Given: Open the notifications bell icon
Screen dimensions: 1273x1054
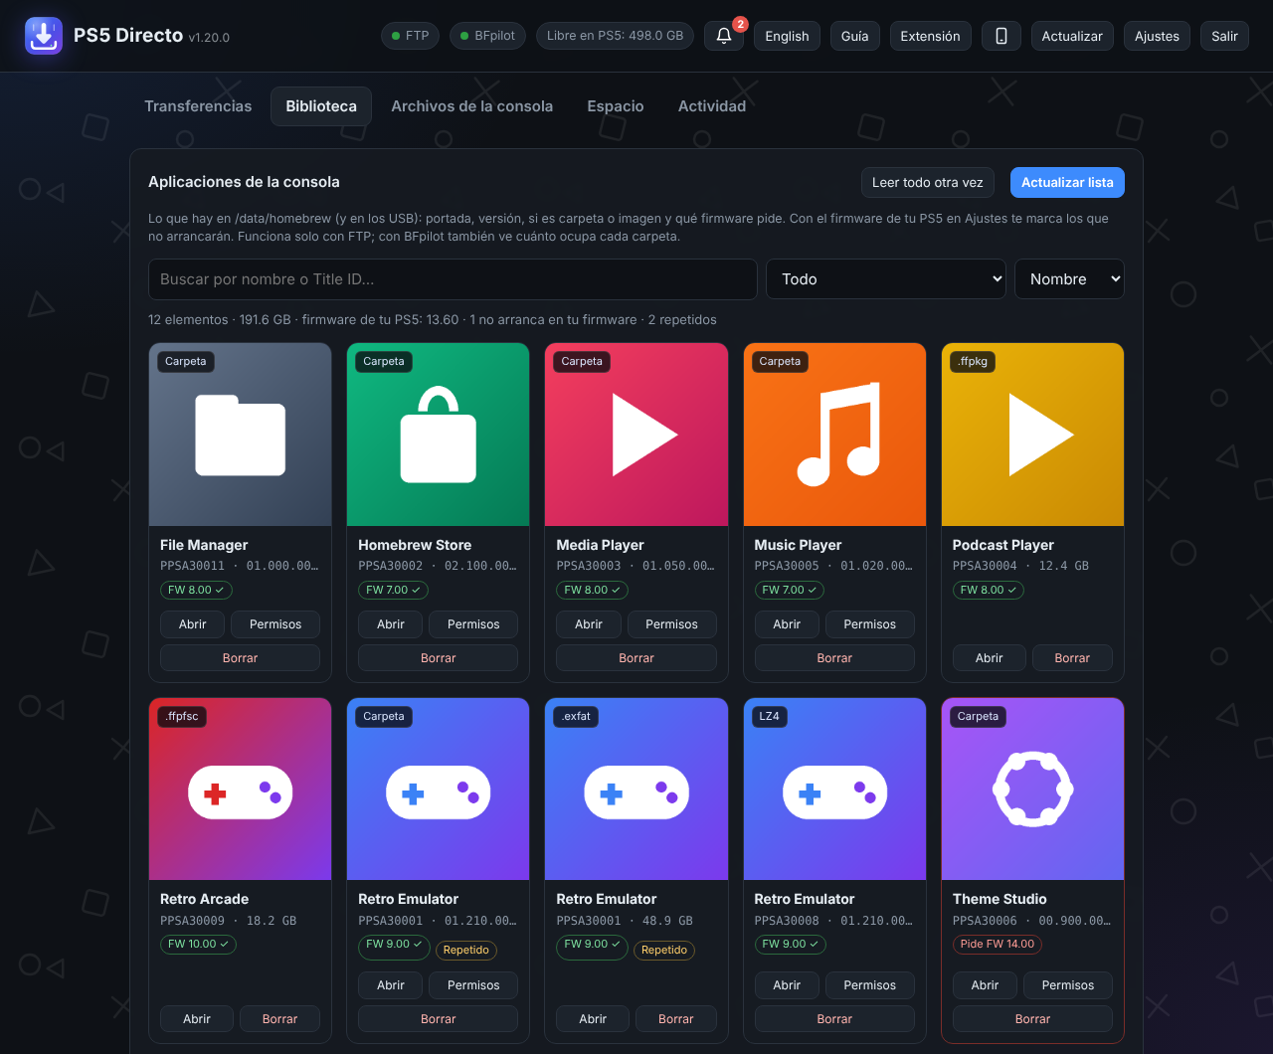Looking at the screenshot, I should point(724,36).
